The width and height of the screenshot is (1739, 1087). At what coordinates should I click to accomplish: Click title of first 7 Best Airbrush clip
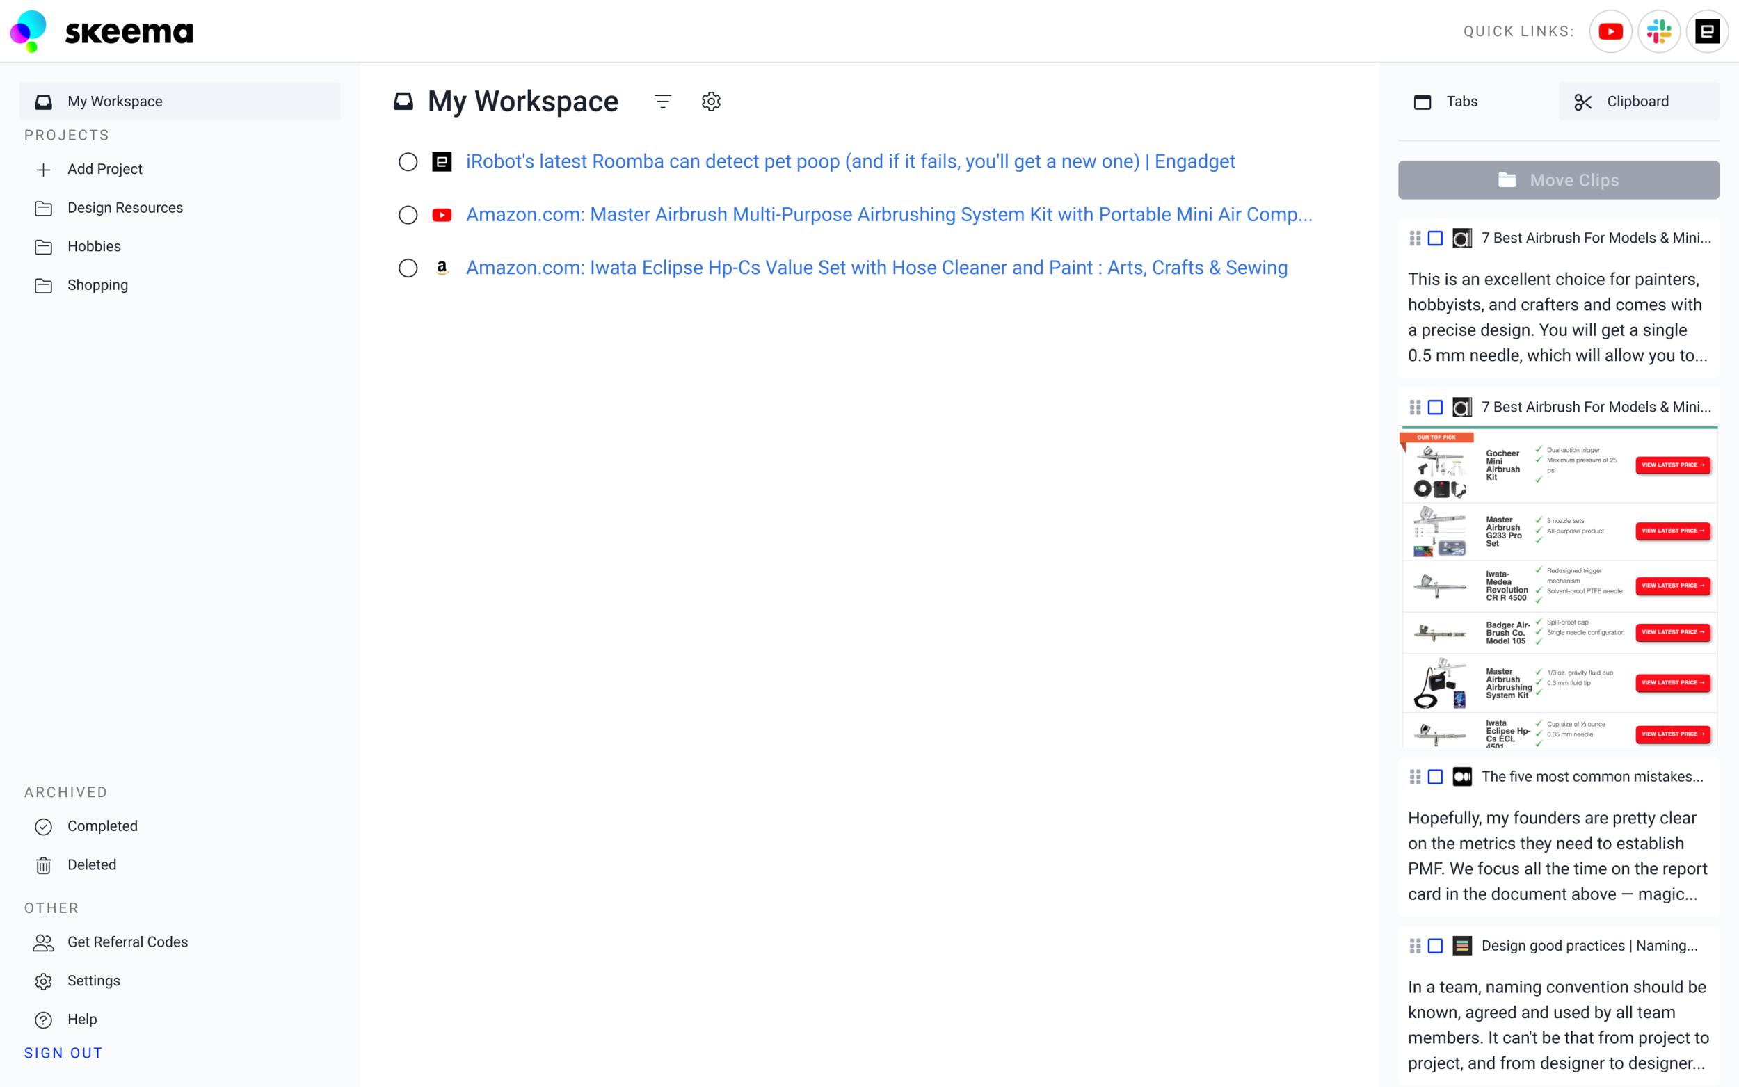tap(1596, 238)
